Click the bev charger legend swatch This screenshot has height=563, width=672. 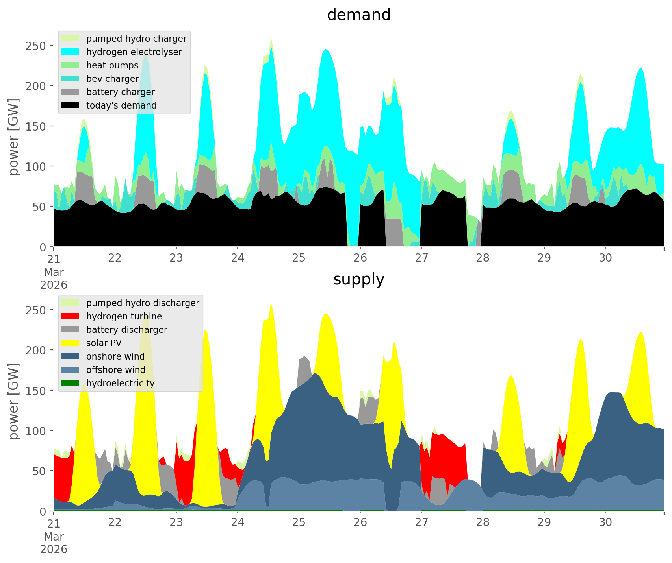click(x=71, y=79)
